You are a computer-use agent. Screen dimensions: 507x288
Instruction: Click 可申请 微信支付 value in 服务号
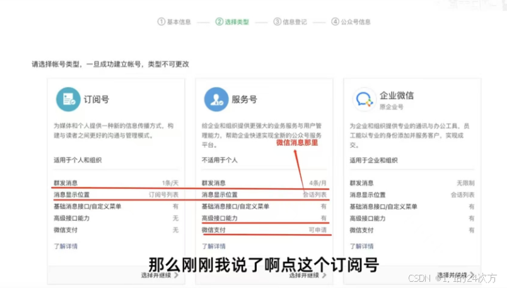pos(318,230)
